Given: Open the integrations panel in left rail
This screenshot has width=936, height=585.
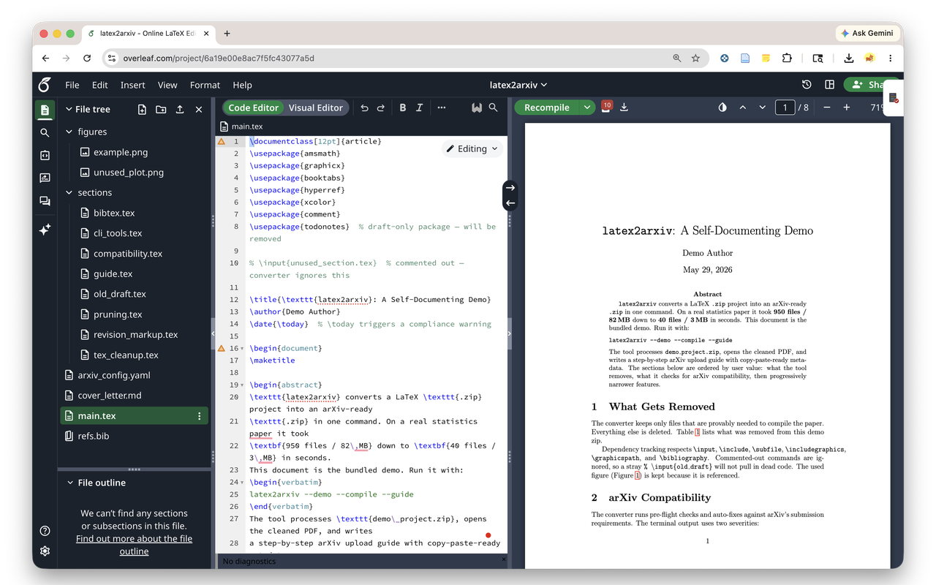Looking at the screenshot, I should 45,155.
